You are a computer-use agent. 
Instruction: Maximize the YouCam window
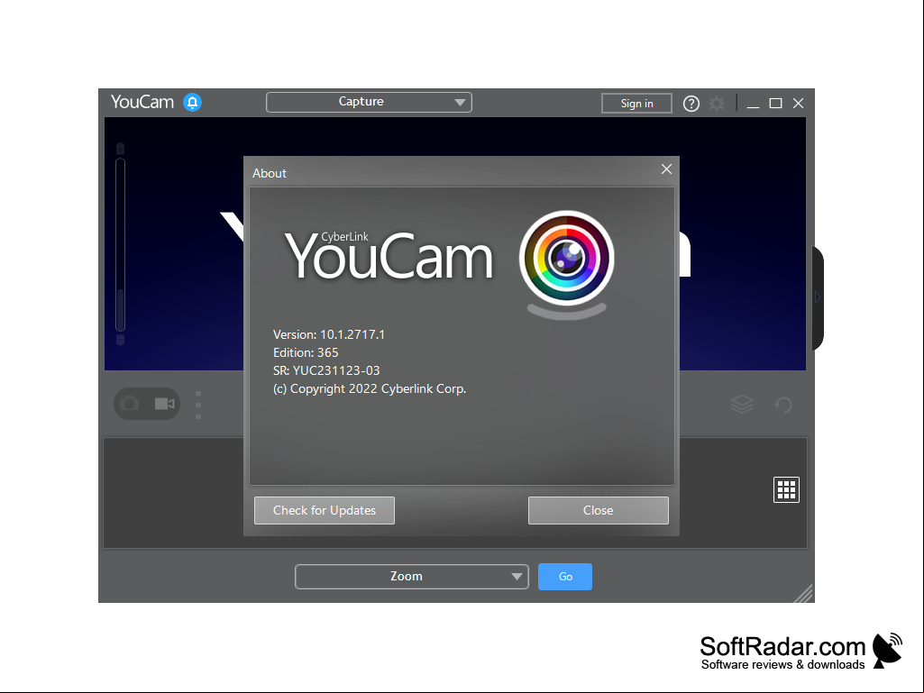(775, 104)
